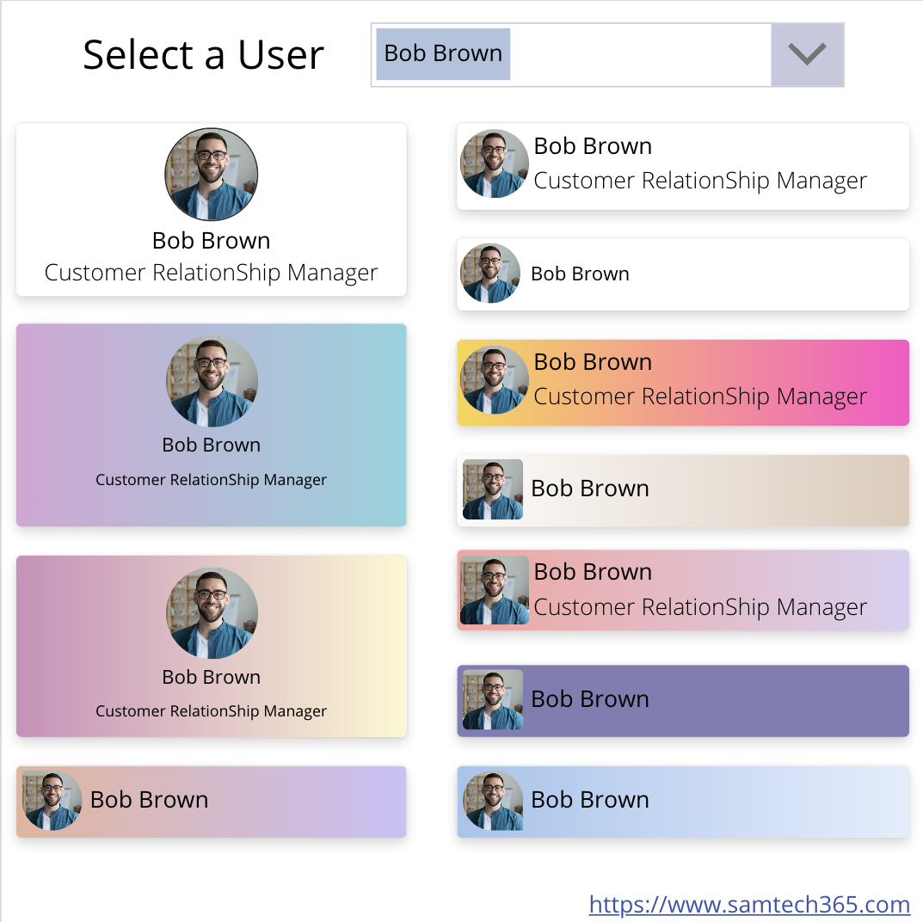This screenshot has width=923, height=922.
Task: Select the avatar on the light blue gradient card
Action: tap(492, 801)
